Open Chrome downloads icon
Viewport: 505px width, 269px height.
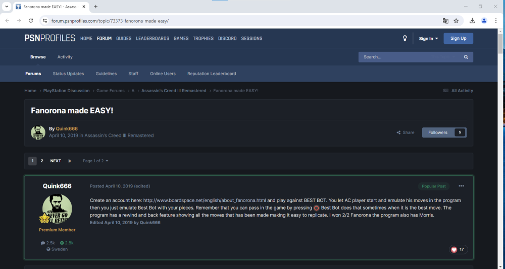472,21
